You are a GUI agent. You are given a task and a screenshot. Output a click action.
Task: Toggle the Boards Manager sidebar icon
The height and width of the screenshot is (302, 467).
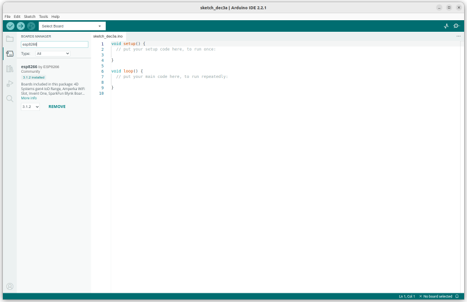pyautogui.click(x=9, y=54)
